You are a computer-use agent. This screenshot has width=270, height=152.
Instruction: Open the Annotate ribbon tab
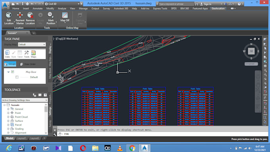click(x=38, y=8)
